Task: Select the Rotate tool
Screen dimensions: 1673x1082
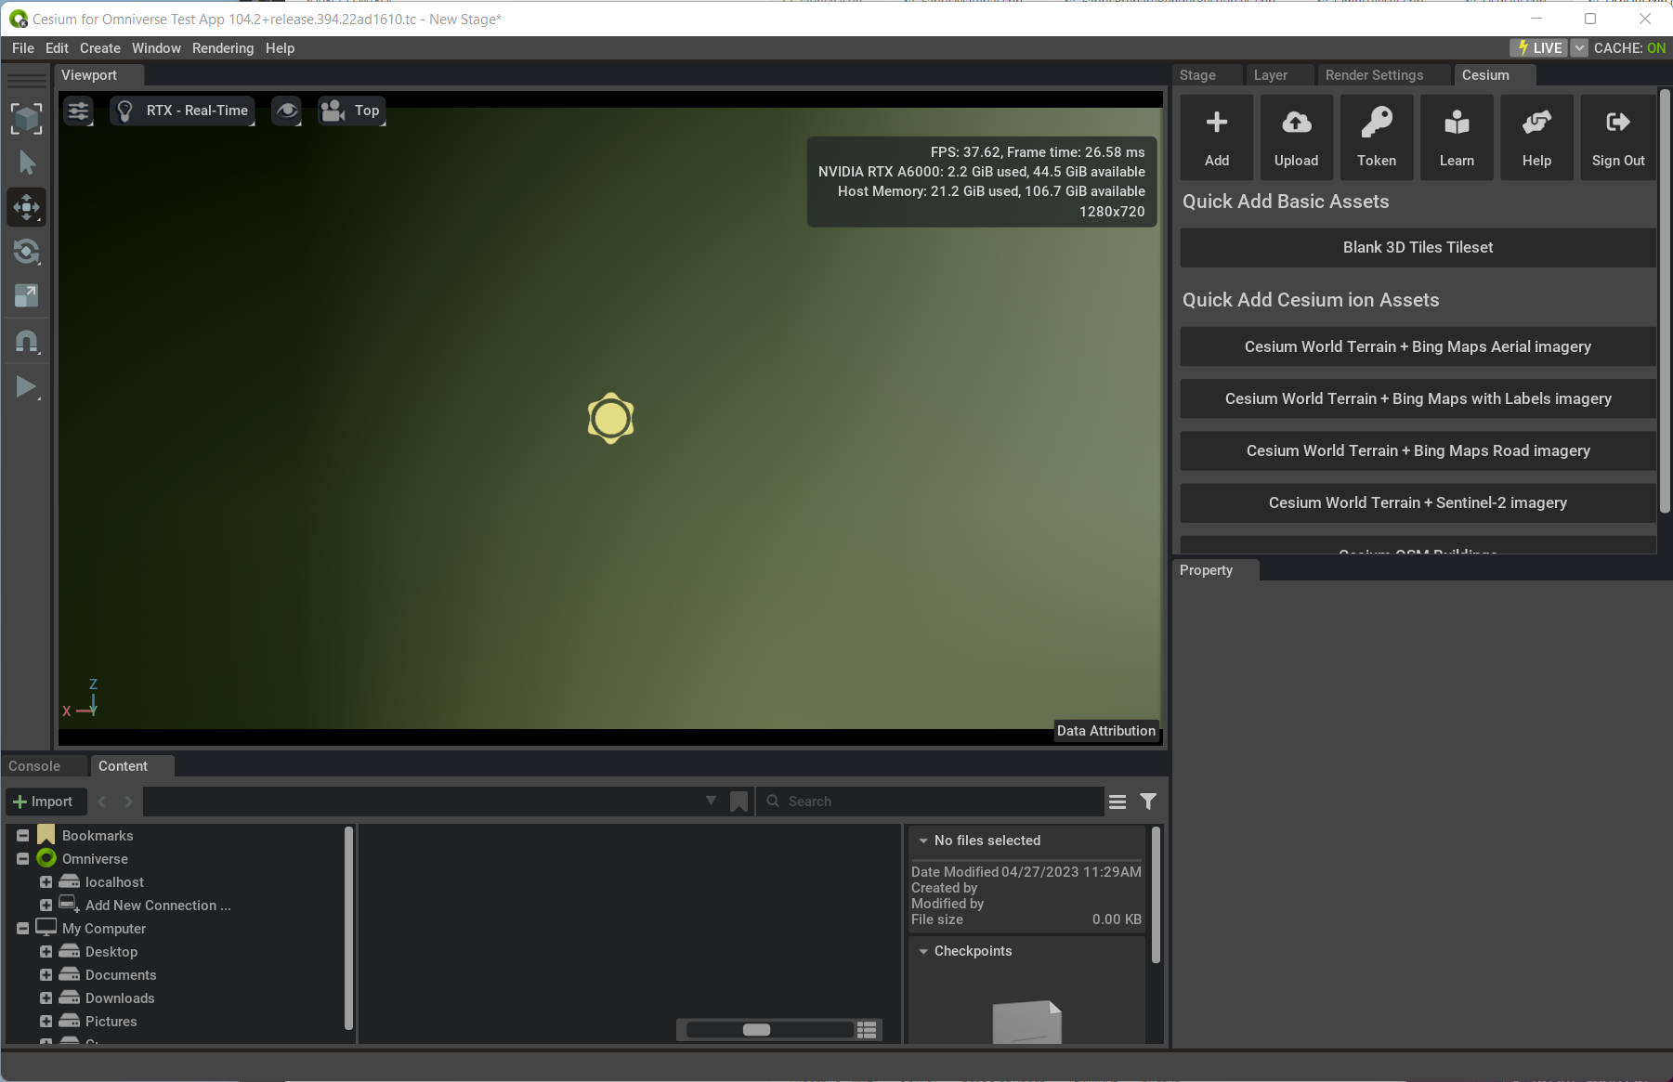Action: tap(26, 251)
